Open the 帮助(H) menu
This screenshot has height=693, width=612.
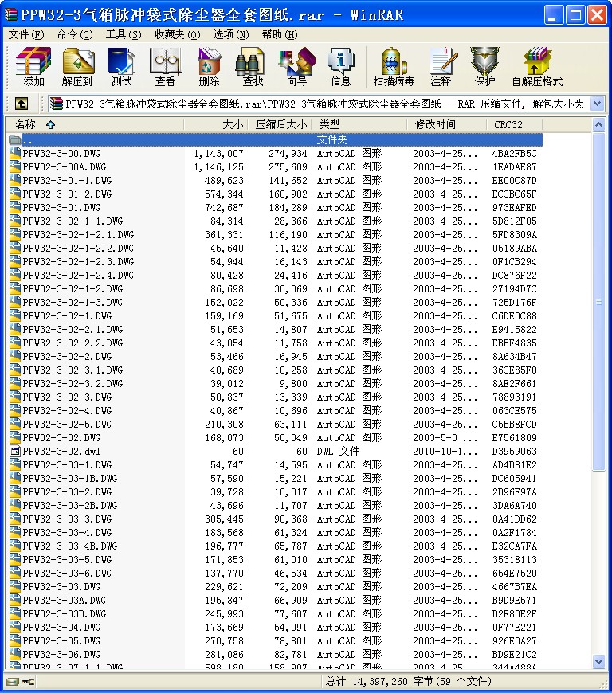pyautogui.click(x=280, y=34)
